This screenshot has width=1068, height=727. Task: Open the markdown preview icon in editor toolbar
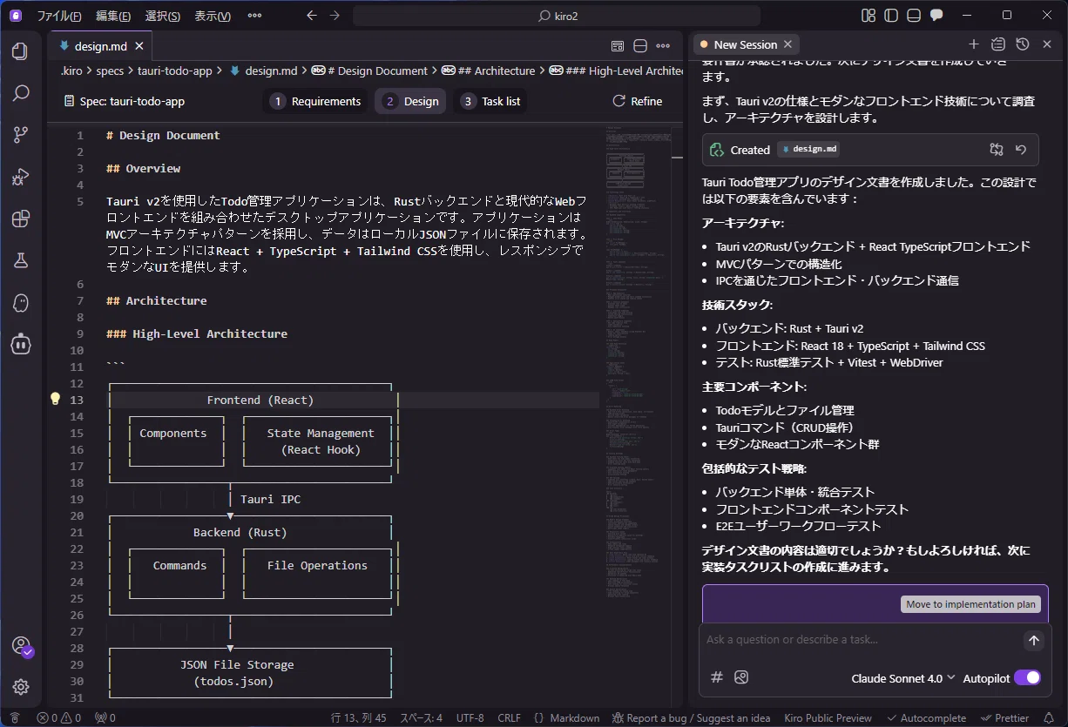point(618,46)
